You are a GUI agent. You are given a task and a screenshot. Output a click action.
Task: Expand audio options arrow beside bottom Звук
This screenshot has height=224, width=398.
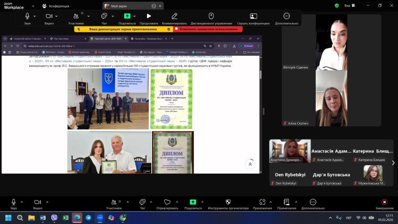click(22, 202)
